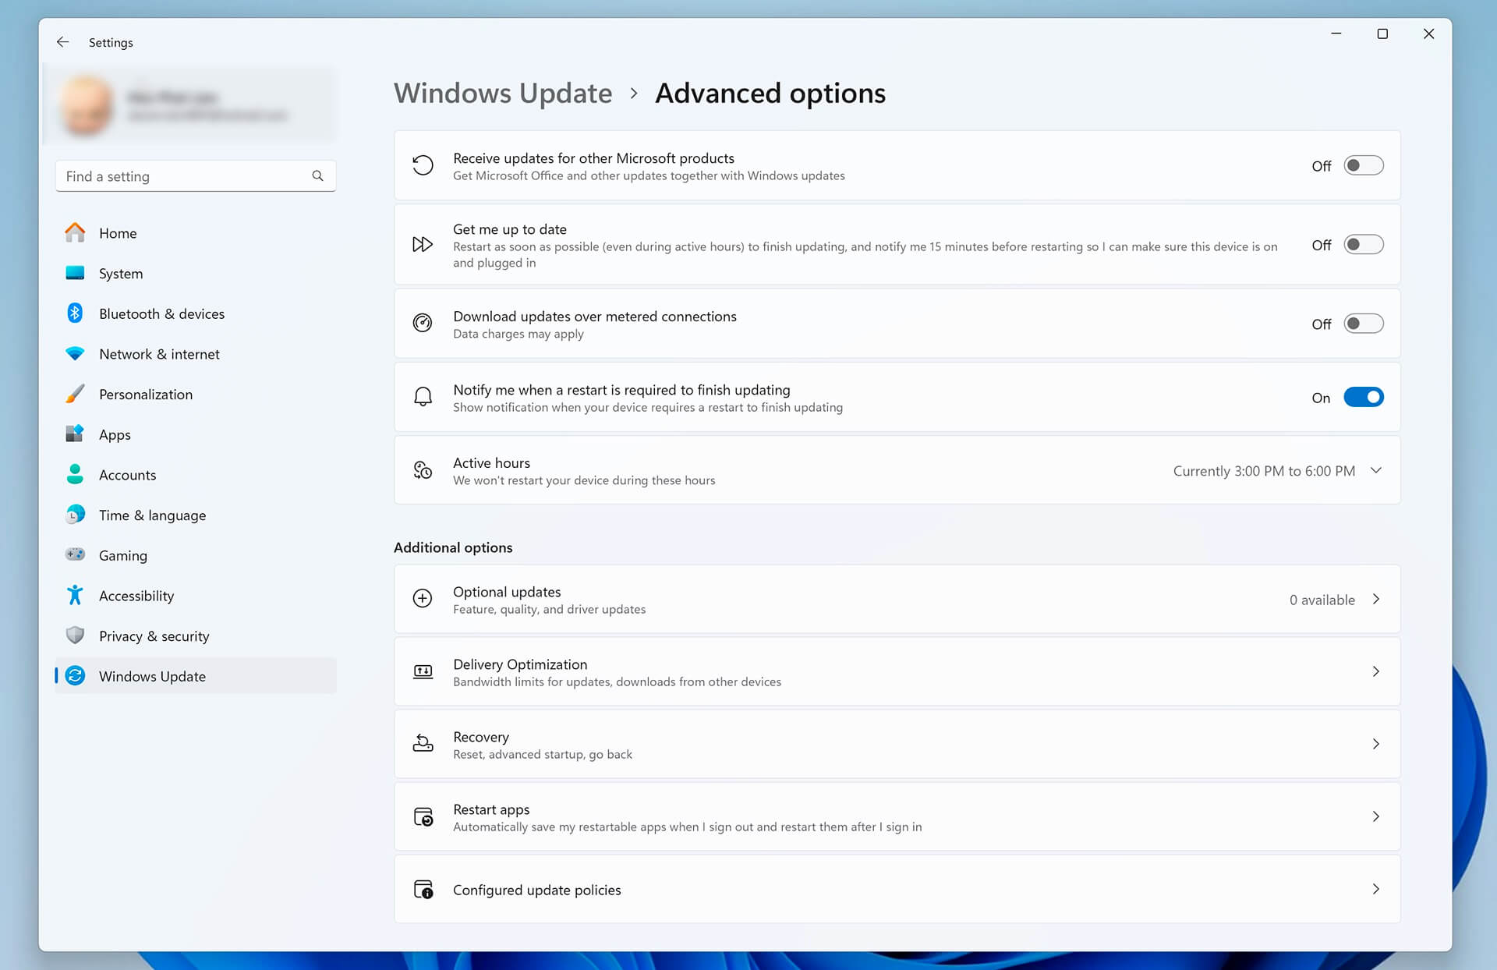
Task: Open Optional updates via its chevron
Action: click(x=1376, y=599)
